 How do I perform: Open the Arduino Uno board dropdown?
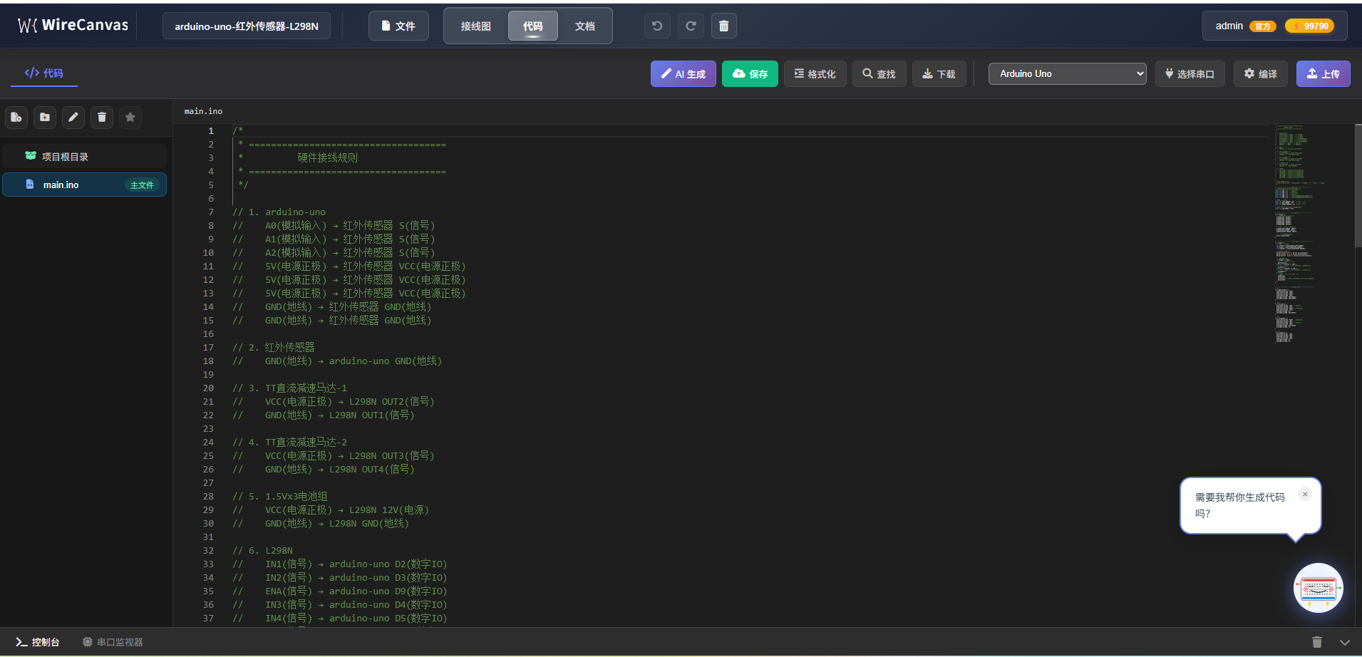[x=1067, y=74]
